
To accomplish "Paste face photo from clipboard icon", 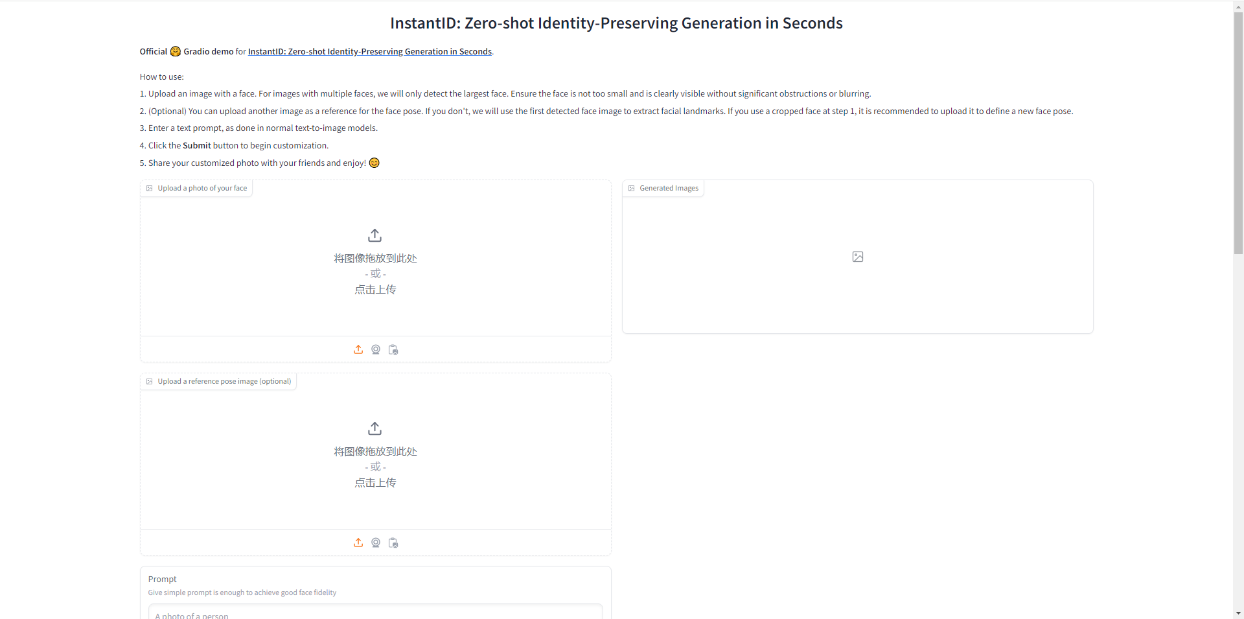I will click(393, 349).
